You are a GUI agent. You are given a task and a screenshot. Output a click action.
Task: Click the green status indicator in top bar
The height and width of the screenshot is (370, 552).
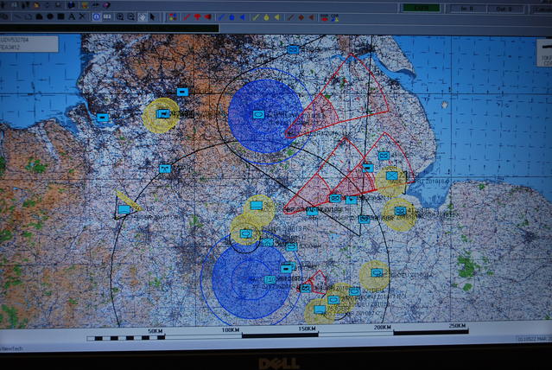pos(421,7)
